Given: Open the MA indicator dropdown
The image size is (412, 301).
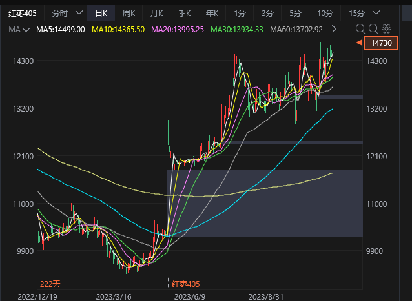Looking at the screenshot, I should pyautogui.click(x=25, y=29).
